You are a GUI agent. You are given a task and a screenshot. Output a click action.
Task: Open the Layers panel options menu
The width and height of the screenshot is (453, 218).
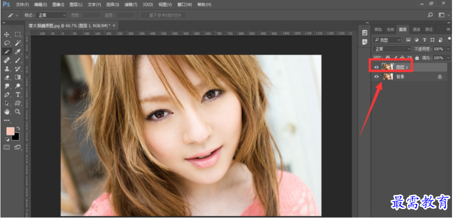coord(448,29)
